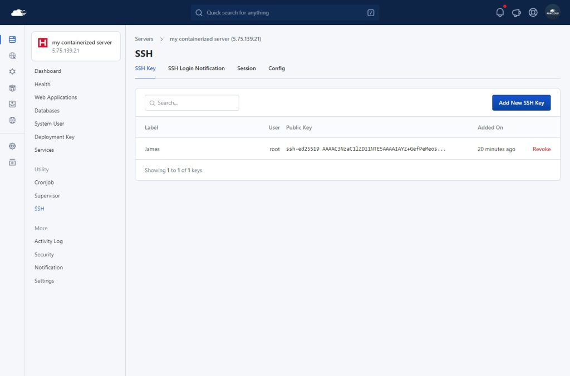This screenshot has width=570, height=376.
Task: Click the ssh-ed25519 public key text
Action: pos(366,149)
